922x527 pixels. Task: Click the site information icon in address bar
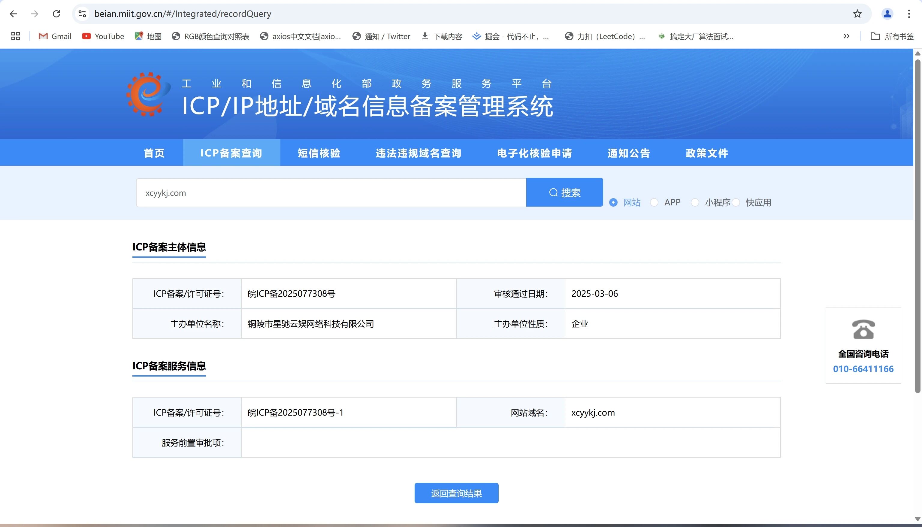[82, 14]
